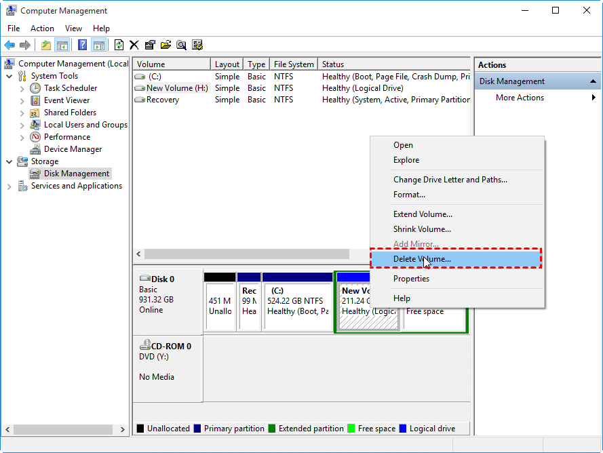Expand Services and Applications node

tap(9, 186)
